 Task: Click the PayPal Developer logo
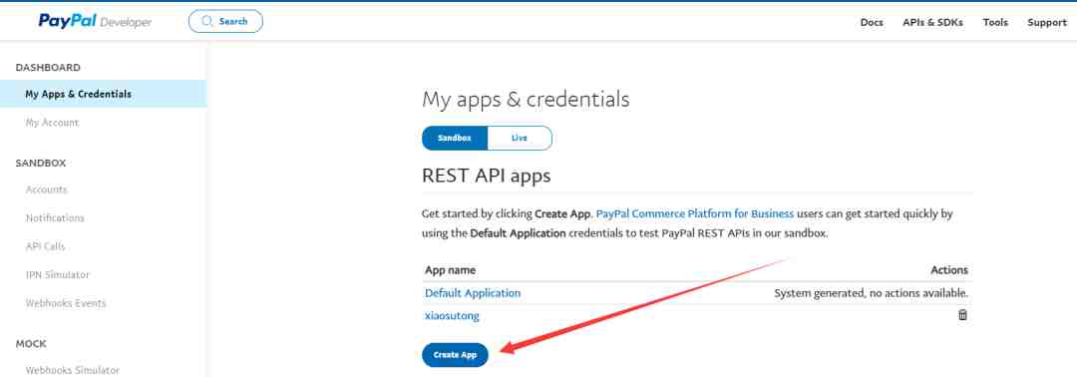pyautogui.click(x=95, y=21)
